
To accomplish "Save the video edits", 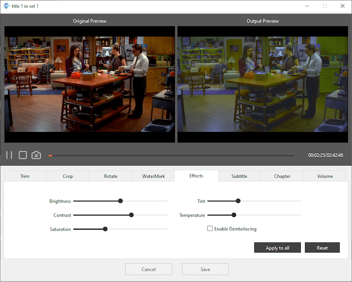I will tap(205, 269).
